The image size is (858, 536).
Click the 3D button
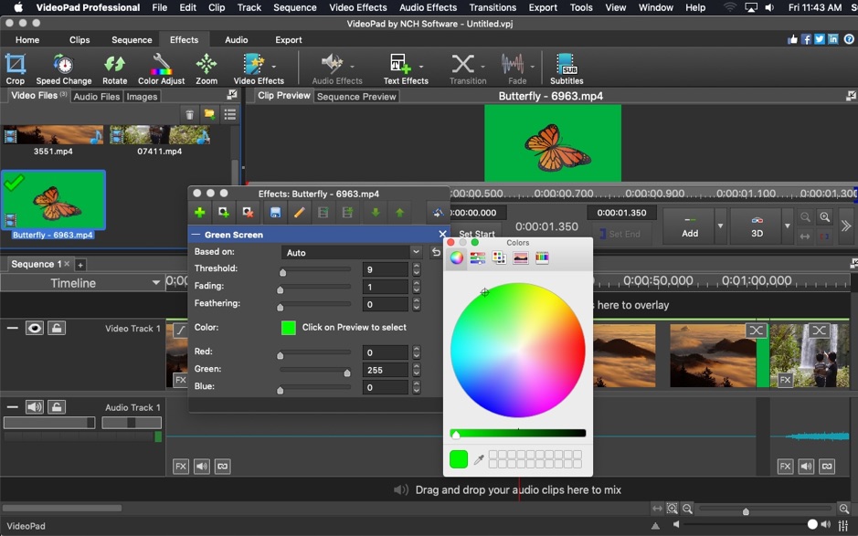coord(756,226)
